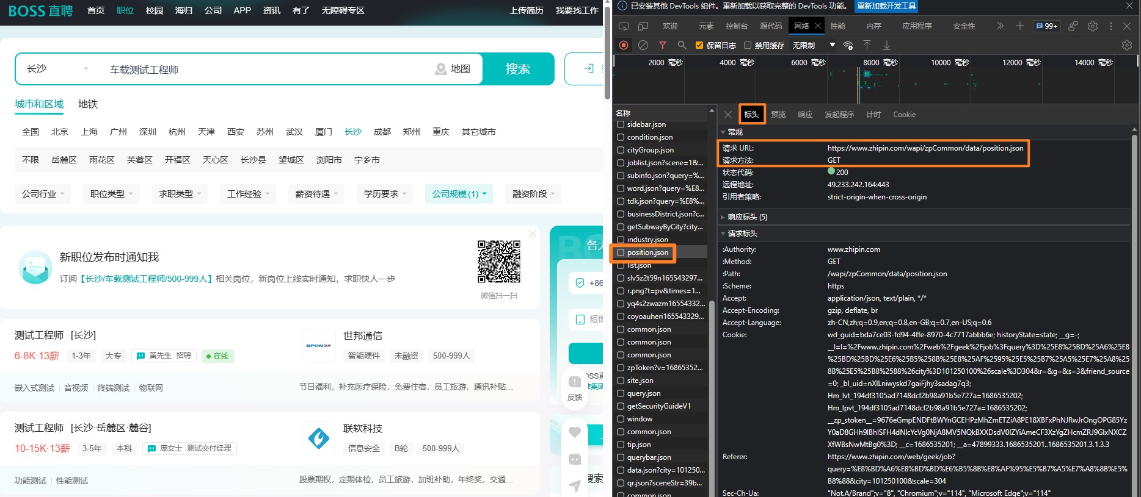
Task: Click the 世邦通信 company logo
Action: point(319,345)
